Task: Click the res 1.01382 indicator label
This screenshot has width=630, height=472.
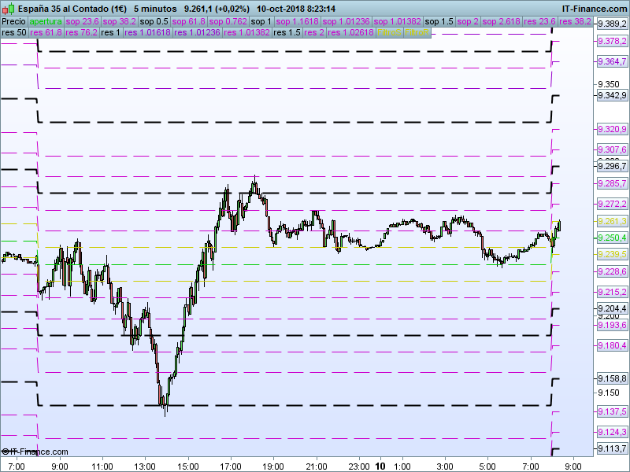Action: click(x=246, y=32)
